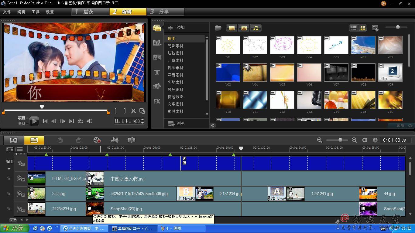Adjust the thumbnail size slider

(398, 27)
